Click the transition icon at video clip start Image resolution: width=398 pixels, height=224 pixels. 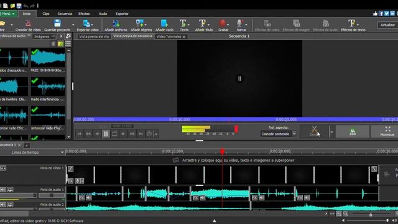pyautogui.click(x=70, y=169)
